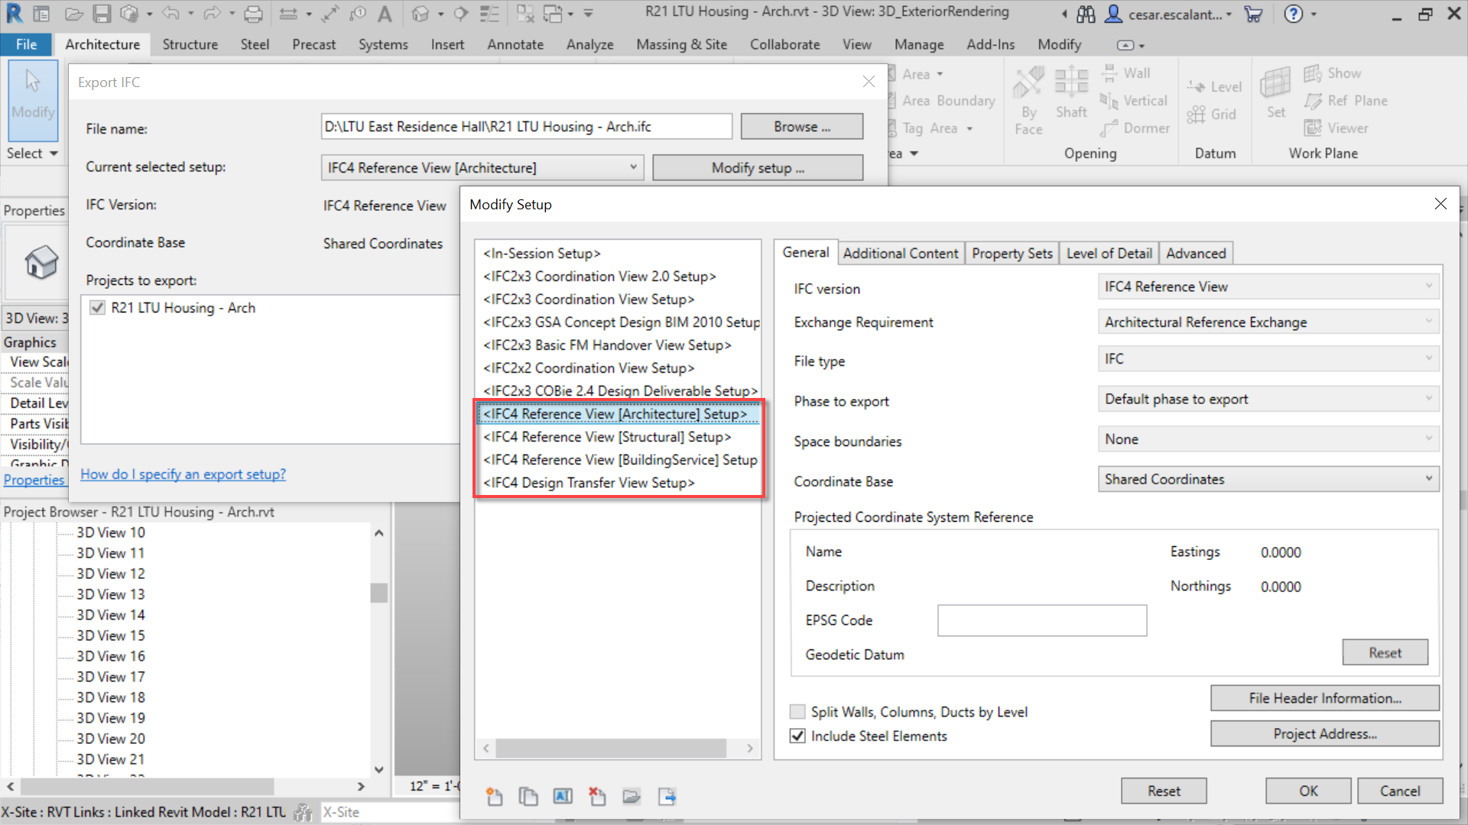Click the Revit application logo button

pos(14,13)
